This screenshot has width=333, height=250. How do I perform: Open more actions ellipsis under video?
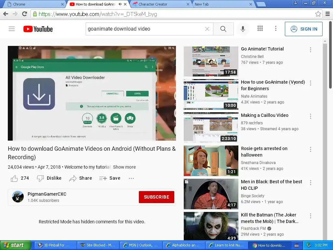click(131, 178)
